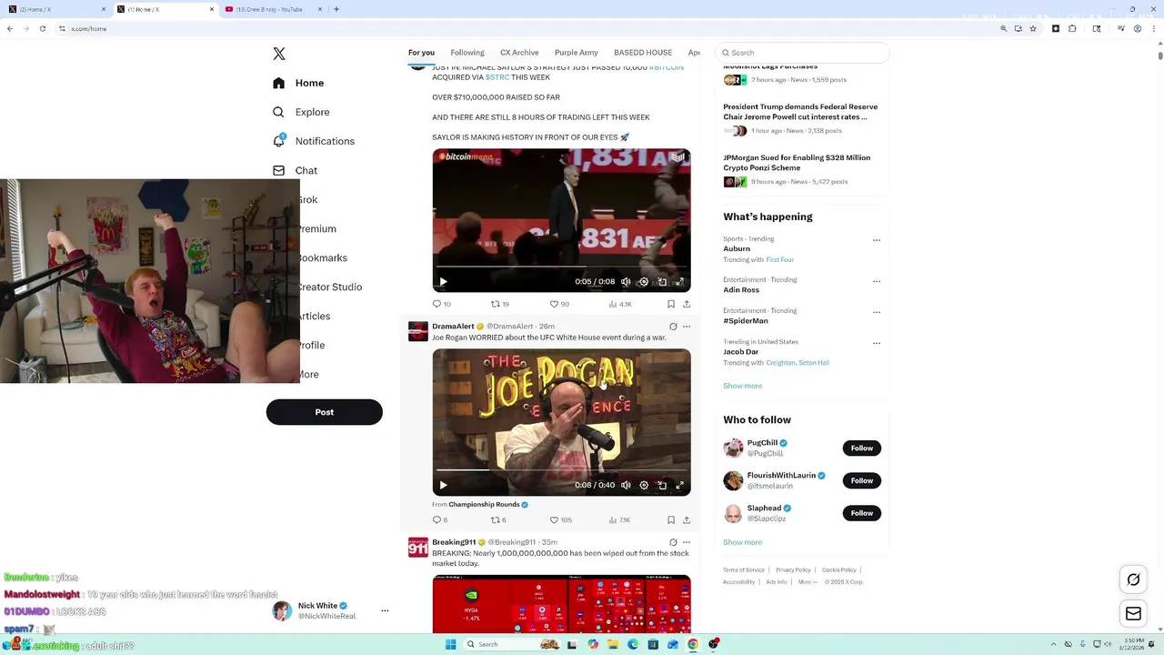Bookmark the Saylor Bitcoin post
This screenshot has height=655, width=1164.
coord(671,304)
